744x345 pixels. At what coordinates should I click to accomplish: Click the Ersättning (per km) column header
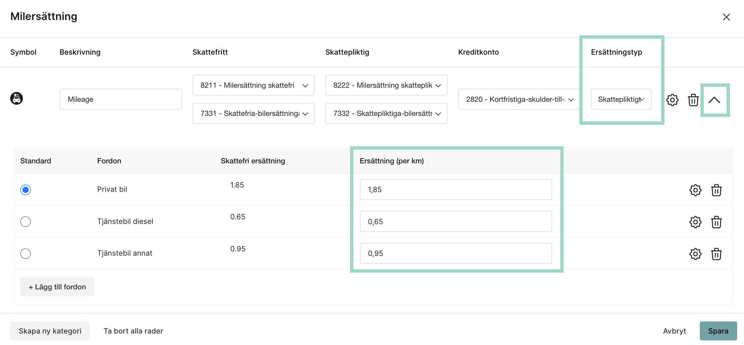pyautogui.click(x=392, y=161)
